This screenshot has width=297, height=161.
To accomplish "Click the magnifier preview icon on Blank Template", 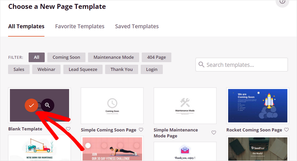I will (48, 105).
